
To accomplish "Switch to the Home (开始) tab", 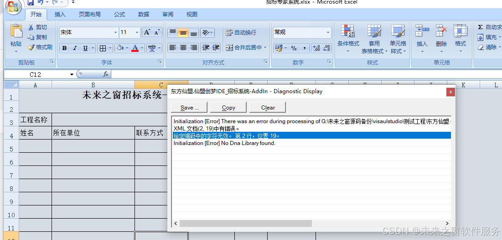I will pyautogui.click(x=36, y=15).
